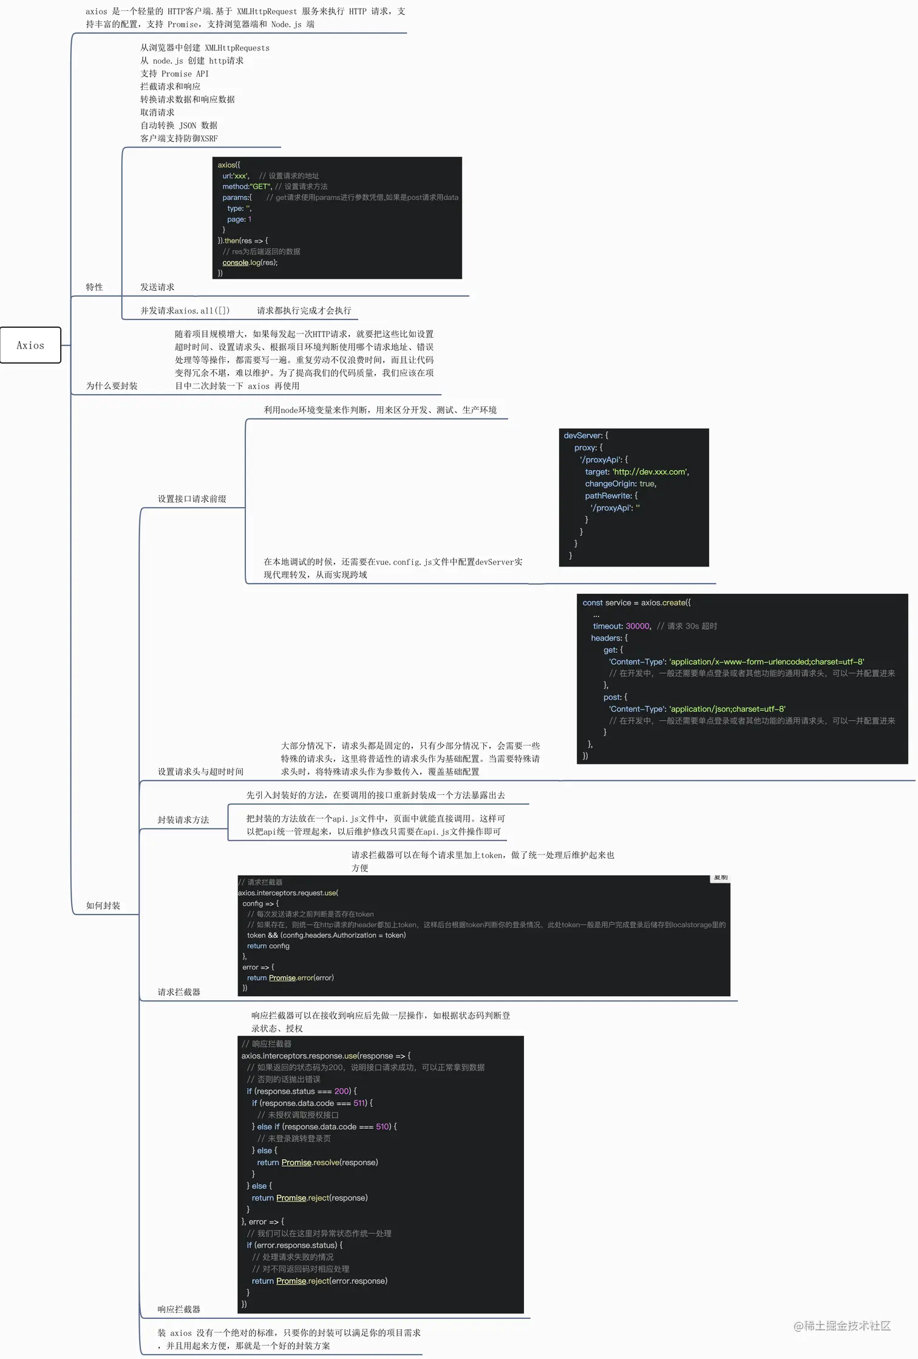Viewport: 918px width, 1359px height.
Task: Click the text beginning '把封装的方法放在一个api.js文件中'
Action: click(x=375, y=826)
